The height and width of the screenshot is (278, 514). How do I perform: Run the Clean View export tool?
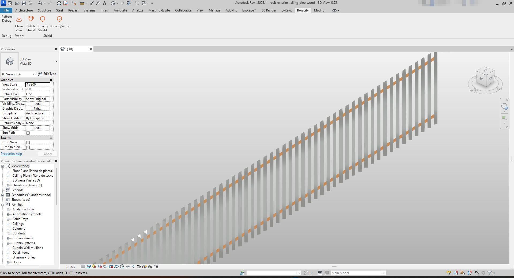point(19,24)
